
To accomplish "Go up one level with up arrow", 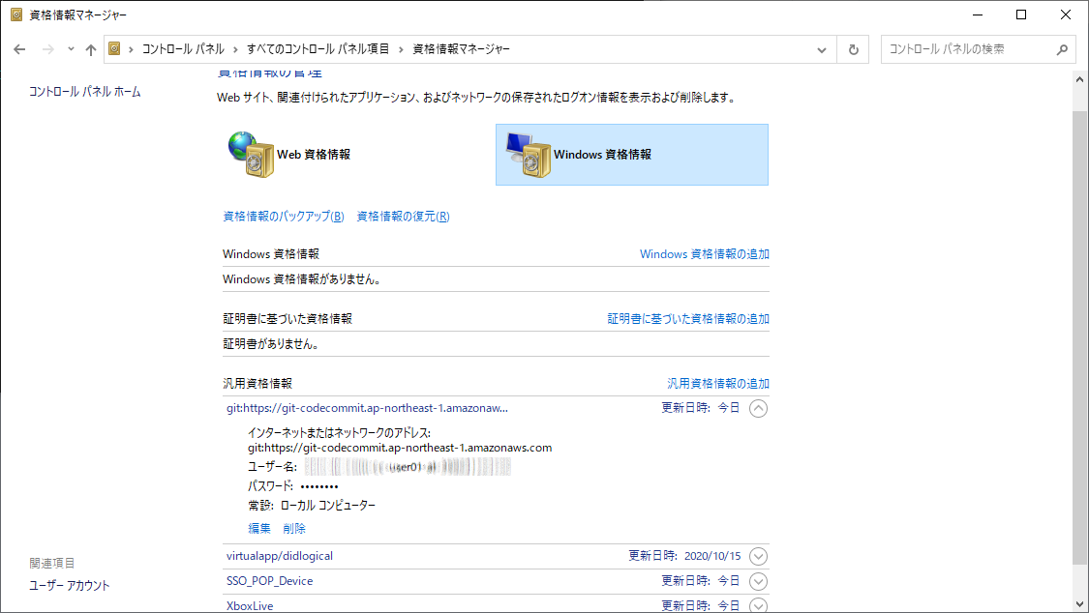I will (x=91, y=49).
